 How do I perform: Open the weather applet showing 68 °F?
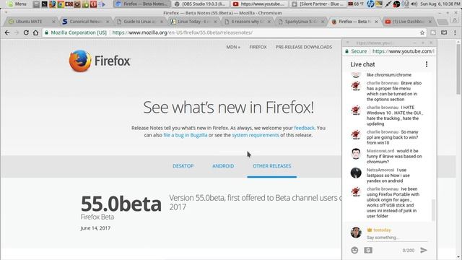356,4
